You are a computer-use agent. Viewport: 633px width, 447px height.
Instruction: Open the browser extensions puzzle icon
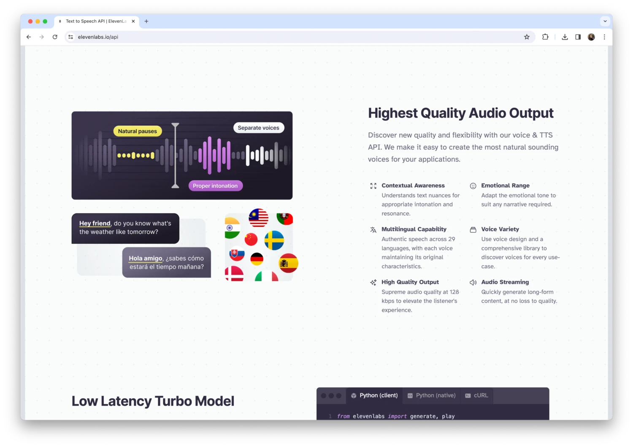(545, 37)
